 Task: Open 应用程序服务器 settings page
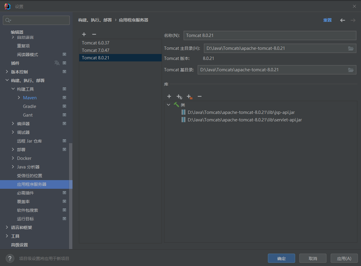[x=36, y=184]
